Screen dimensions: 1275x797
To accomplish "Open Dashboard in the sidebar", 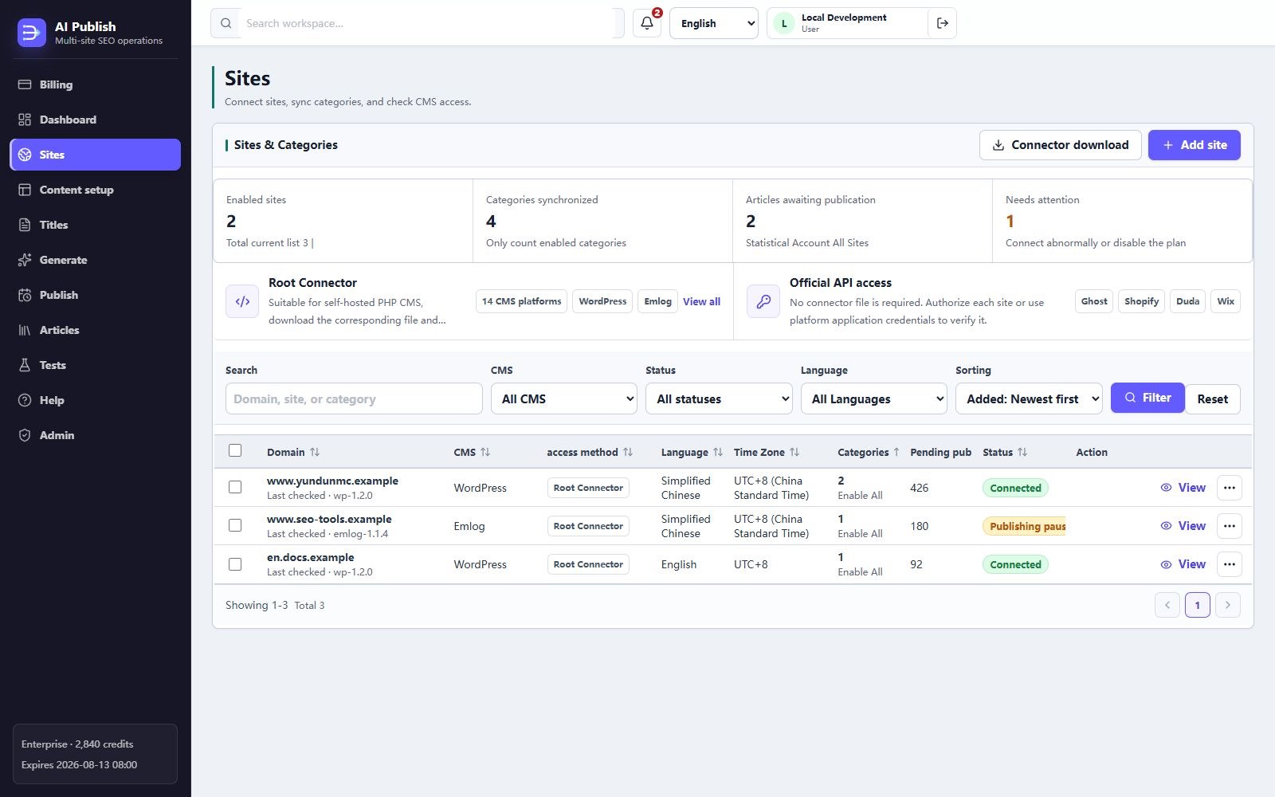I will (95, 120).
